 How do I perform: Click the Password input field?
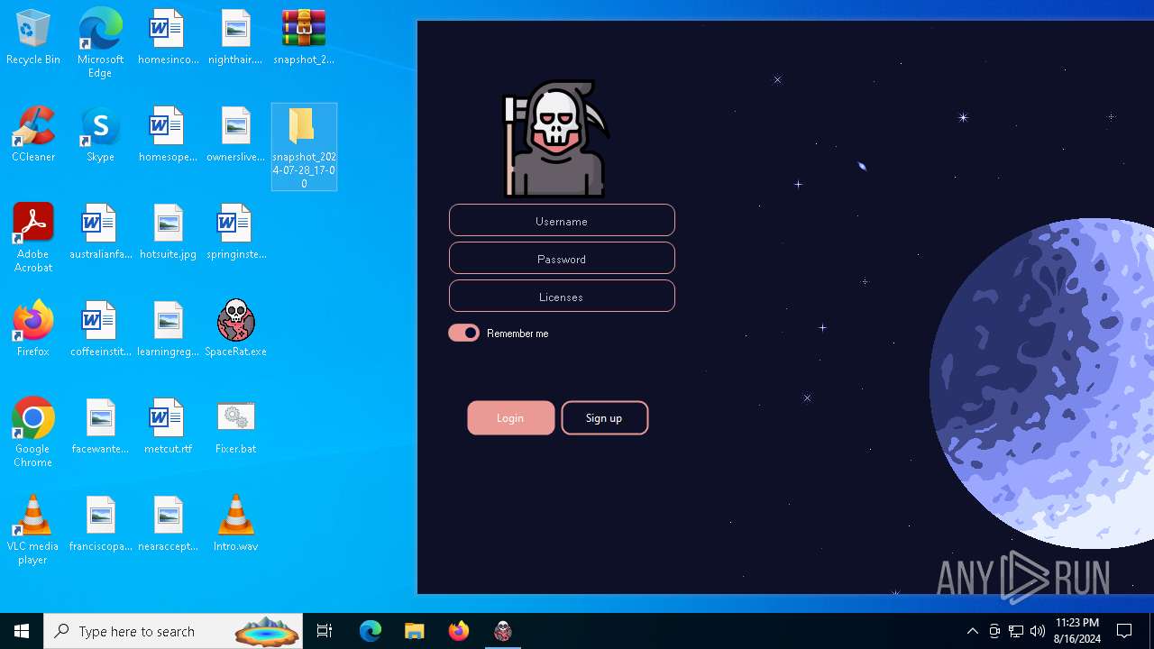click(x=562, y=259)
